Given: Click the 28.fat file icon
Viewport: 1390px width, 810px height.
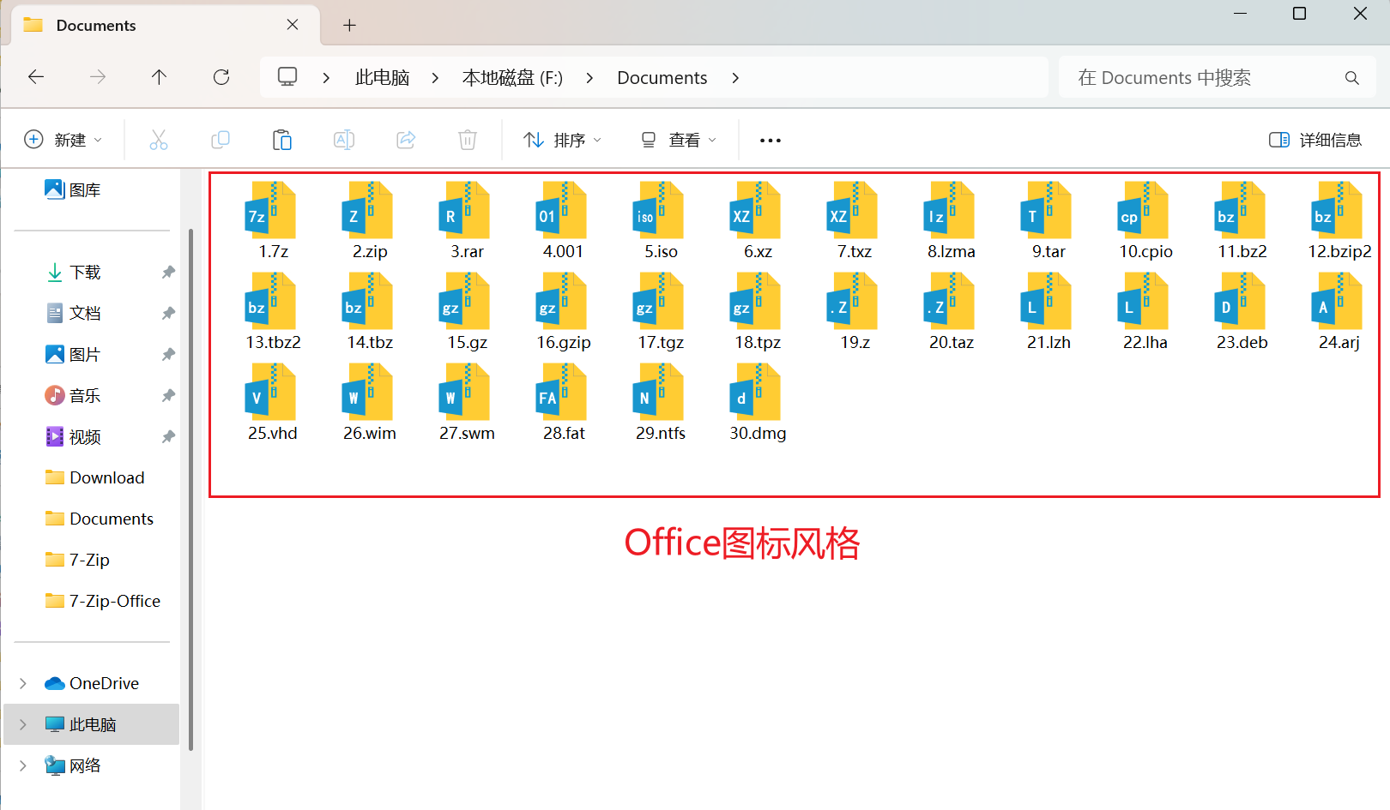Looking at the screenshot, I should pyautogui.click(x=561, y=392).
